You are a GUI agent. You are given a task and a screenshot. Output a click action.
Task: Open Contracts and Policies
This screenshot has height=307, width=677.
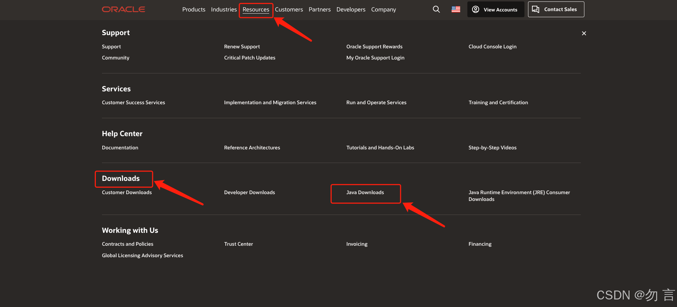(127, 244)
